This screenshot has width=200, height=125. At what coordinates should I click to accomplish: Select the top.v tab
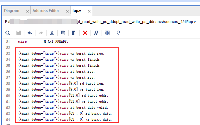(x=77, y=11)
